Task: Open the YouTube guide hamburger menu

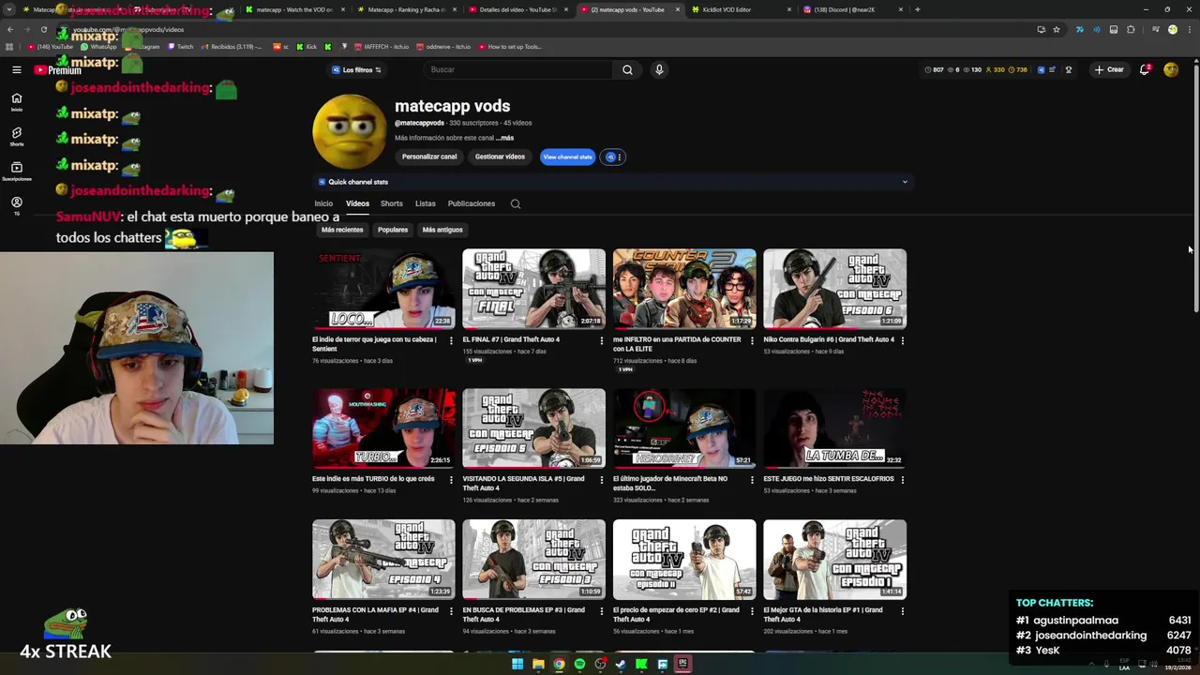Action: coord(17,69)
